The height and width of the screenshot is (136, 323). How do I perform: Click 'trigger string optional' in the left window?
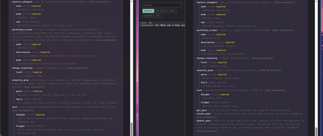coord(30,126)
